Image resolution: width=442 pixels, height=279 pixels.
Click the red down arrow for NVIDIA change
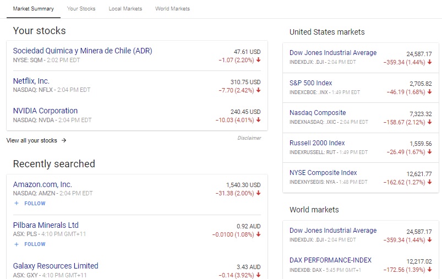[x=259, y=120]
